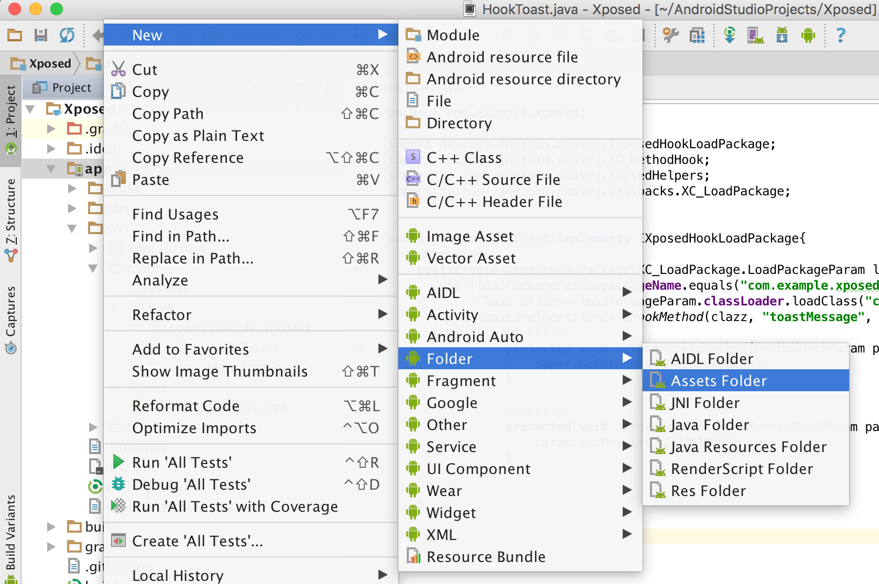Expand the build folder arrow at bottom
This screenshot has height=584, width=879.
coord(51,527)
